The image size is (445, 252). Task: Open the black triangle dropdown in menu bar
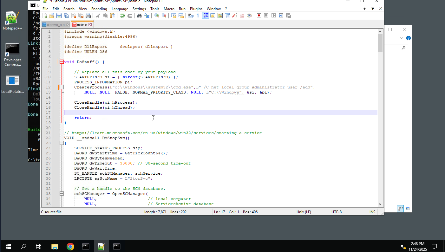(x=373, y=9)
